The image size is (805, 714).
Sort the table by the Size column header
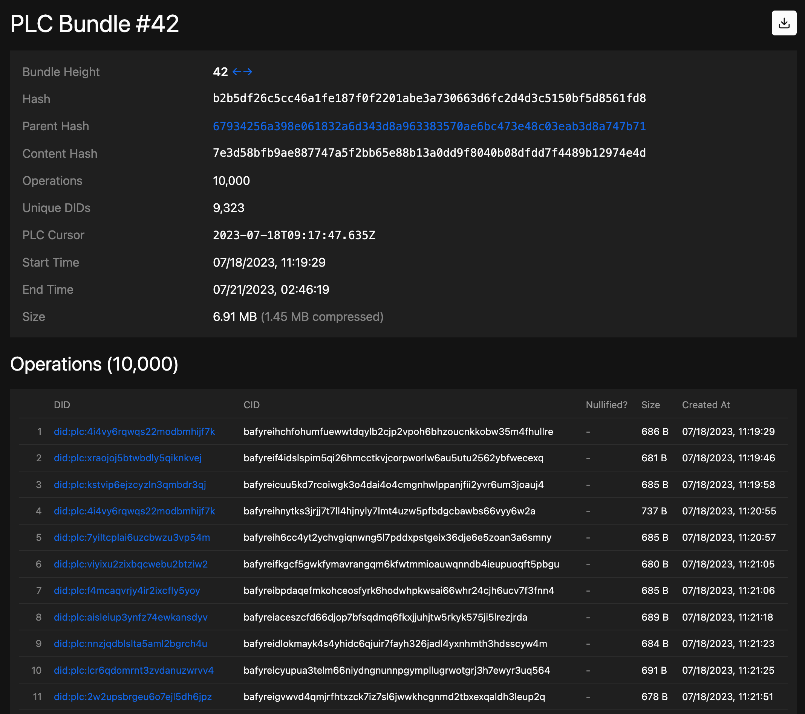(x=650, y=404)
